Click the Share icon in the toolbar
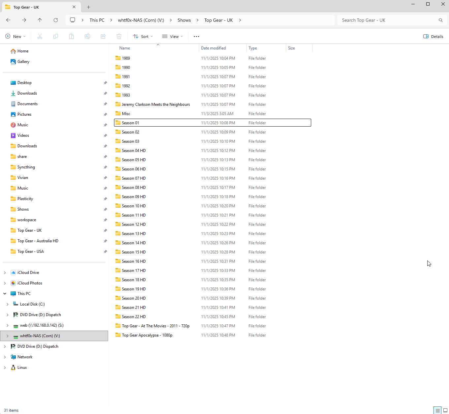 click(103, 36)
